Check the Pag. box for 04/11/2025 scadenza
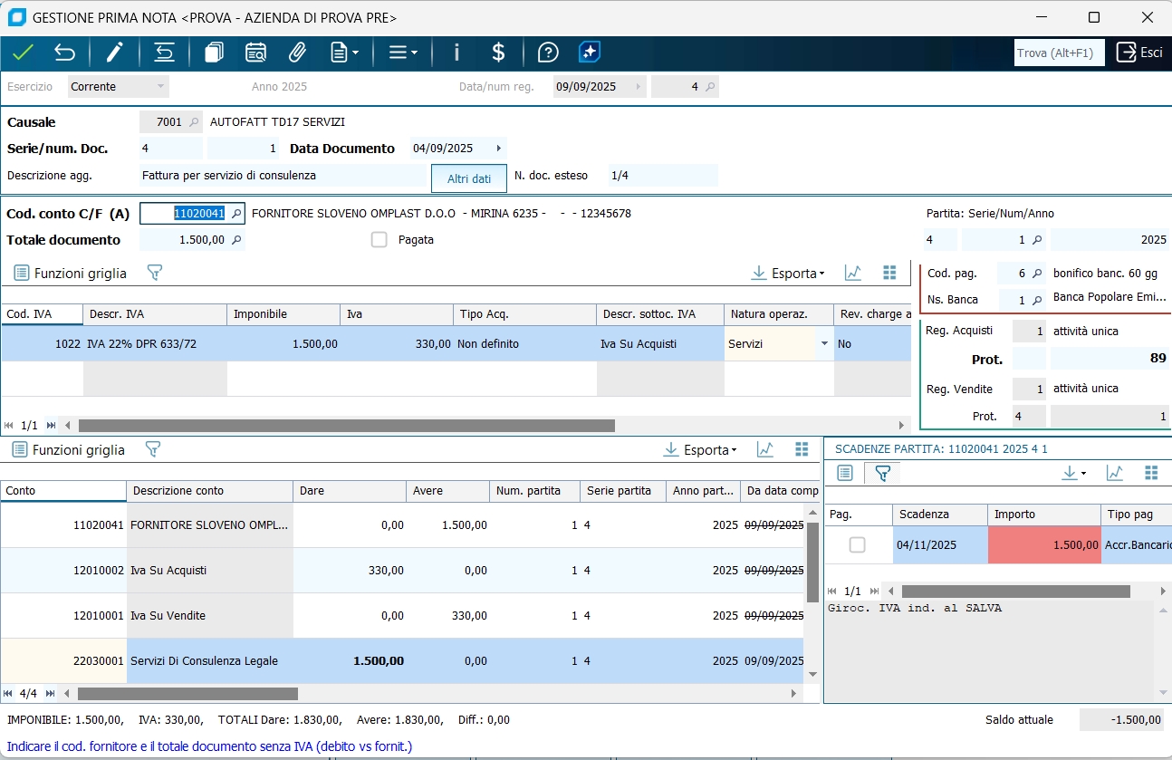This screenshot has height=760, width=1172. coord(857,545)
